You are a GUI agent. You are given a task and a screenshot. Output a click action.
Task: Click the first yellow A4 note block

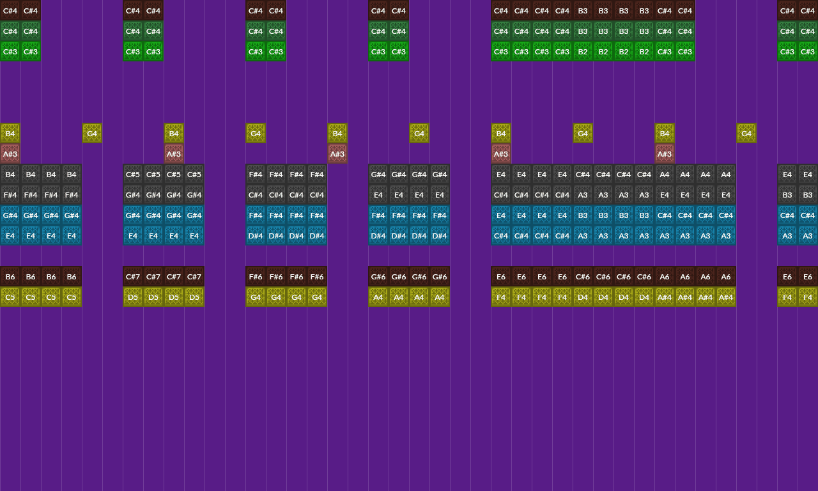(x=378, y=297)
